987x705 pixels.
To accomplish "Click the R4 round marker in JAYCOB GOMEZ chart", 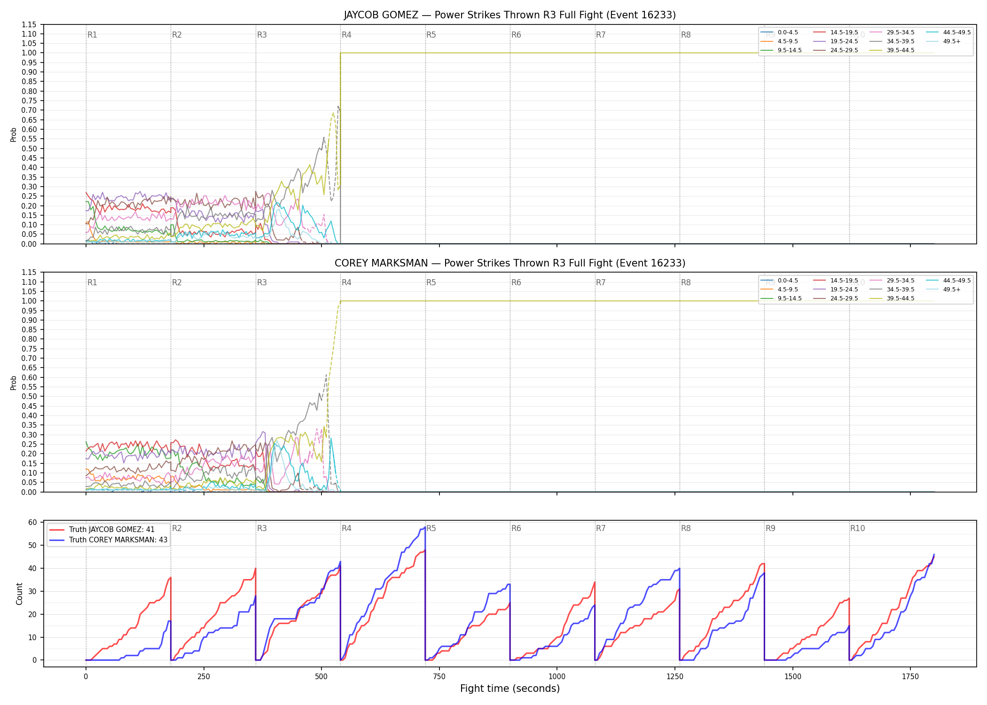I will [x=346, y=35].
